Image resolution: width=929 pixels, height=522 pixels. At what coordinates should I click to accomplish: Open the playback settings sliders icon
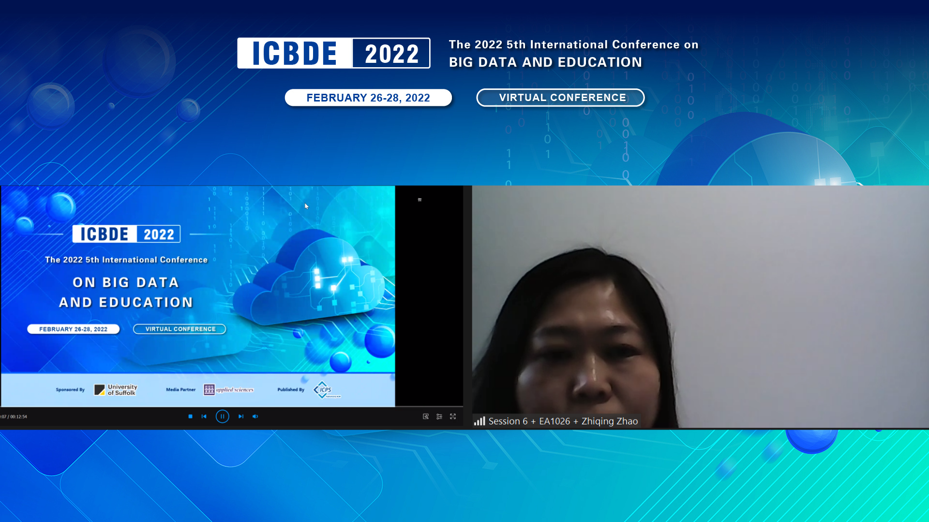[439, 416]
